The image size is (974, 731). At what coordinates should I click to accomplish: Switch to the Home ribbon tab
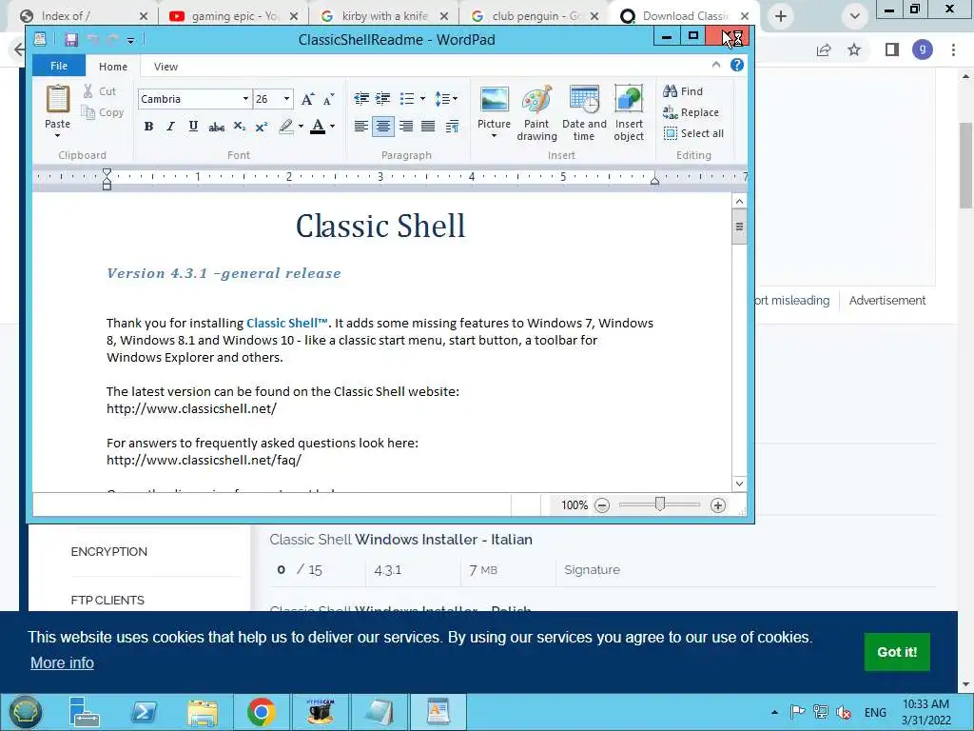coord(113,67)
